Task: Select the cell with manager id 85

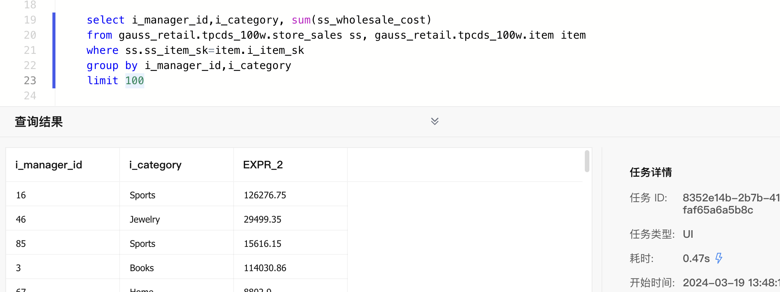Action: click(x=21, y=244)
